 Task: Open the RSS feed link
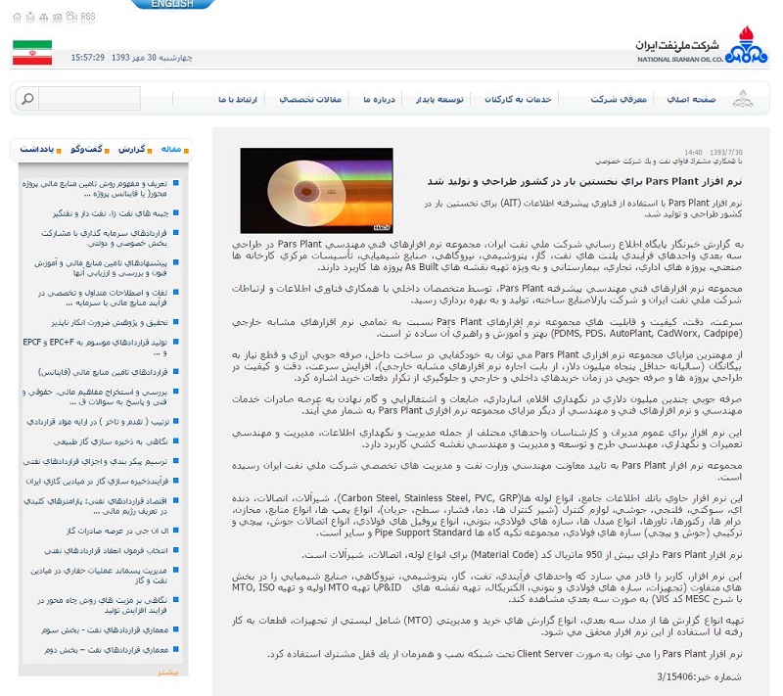click(x=88, y=17)
